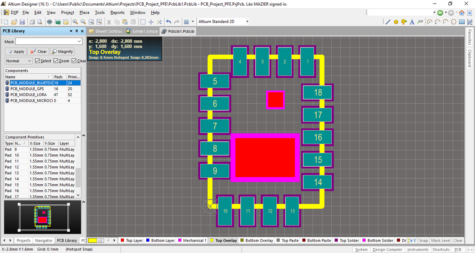Click the Select Inside Area tool

point(143,21)
